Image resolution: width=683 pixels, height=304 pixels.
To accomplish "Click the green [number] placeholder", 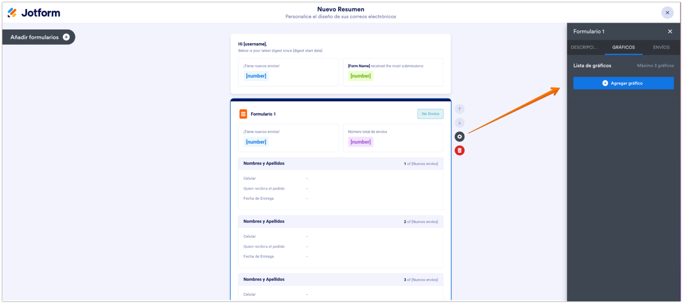I will [x=360, y=76].
